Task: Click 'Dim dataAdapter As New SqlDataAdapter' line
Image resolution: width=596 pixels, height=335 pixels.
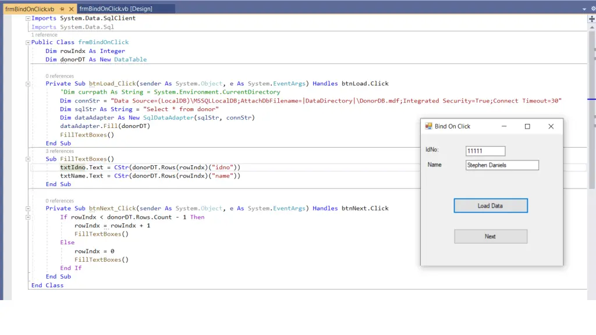Action: [157, 117]
